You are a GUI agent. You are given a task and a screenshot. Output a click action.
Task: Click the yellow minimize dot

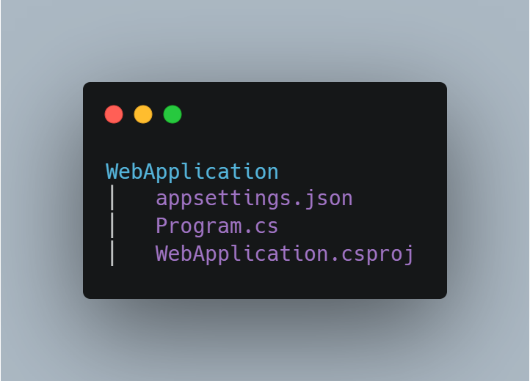(143, 114)
